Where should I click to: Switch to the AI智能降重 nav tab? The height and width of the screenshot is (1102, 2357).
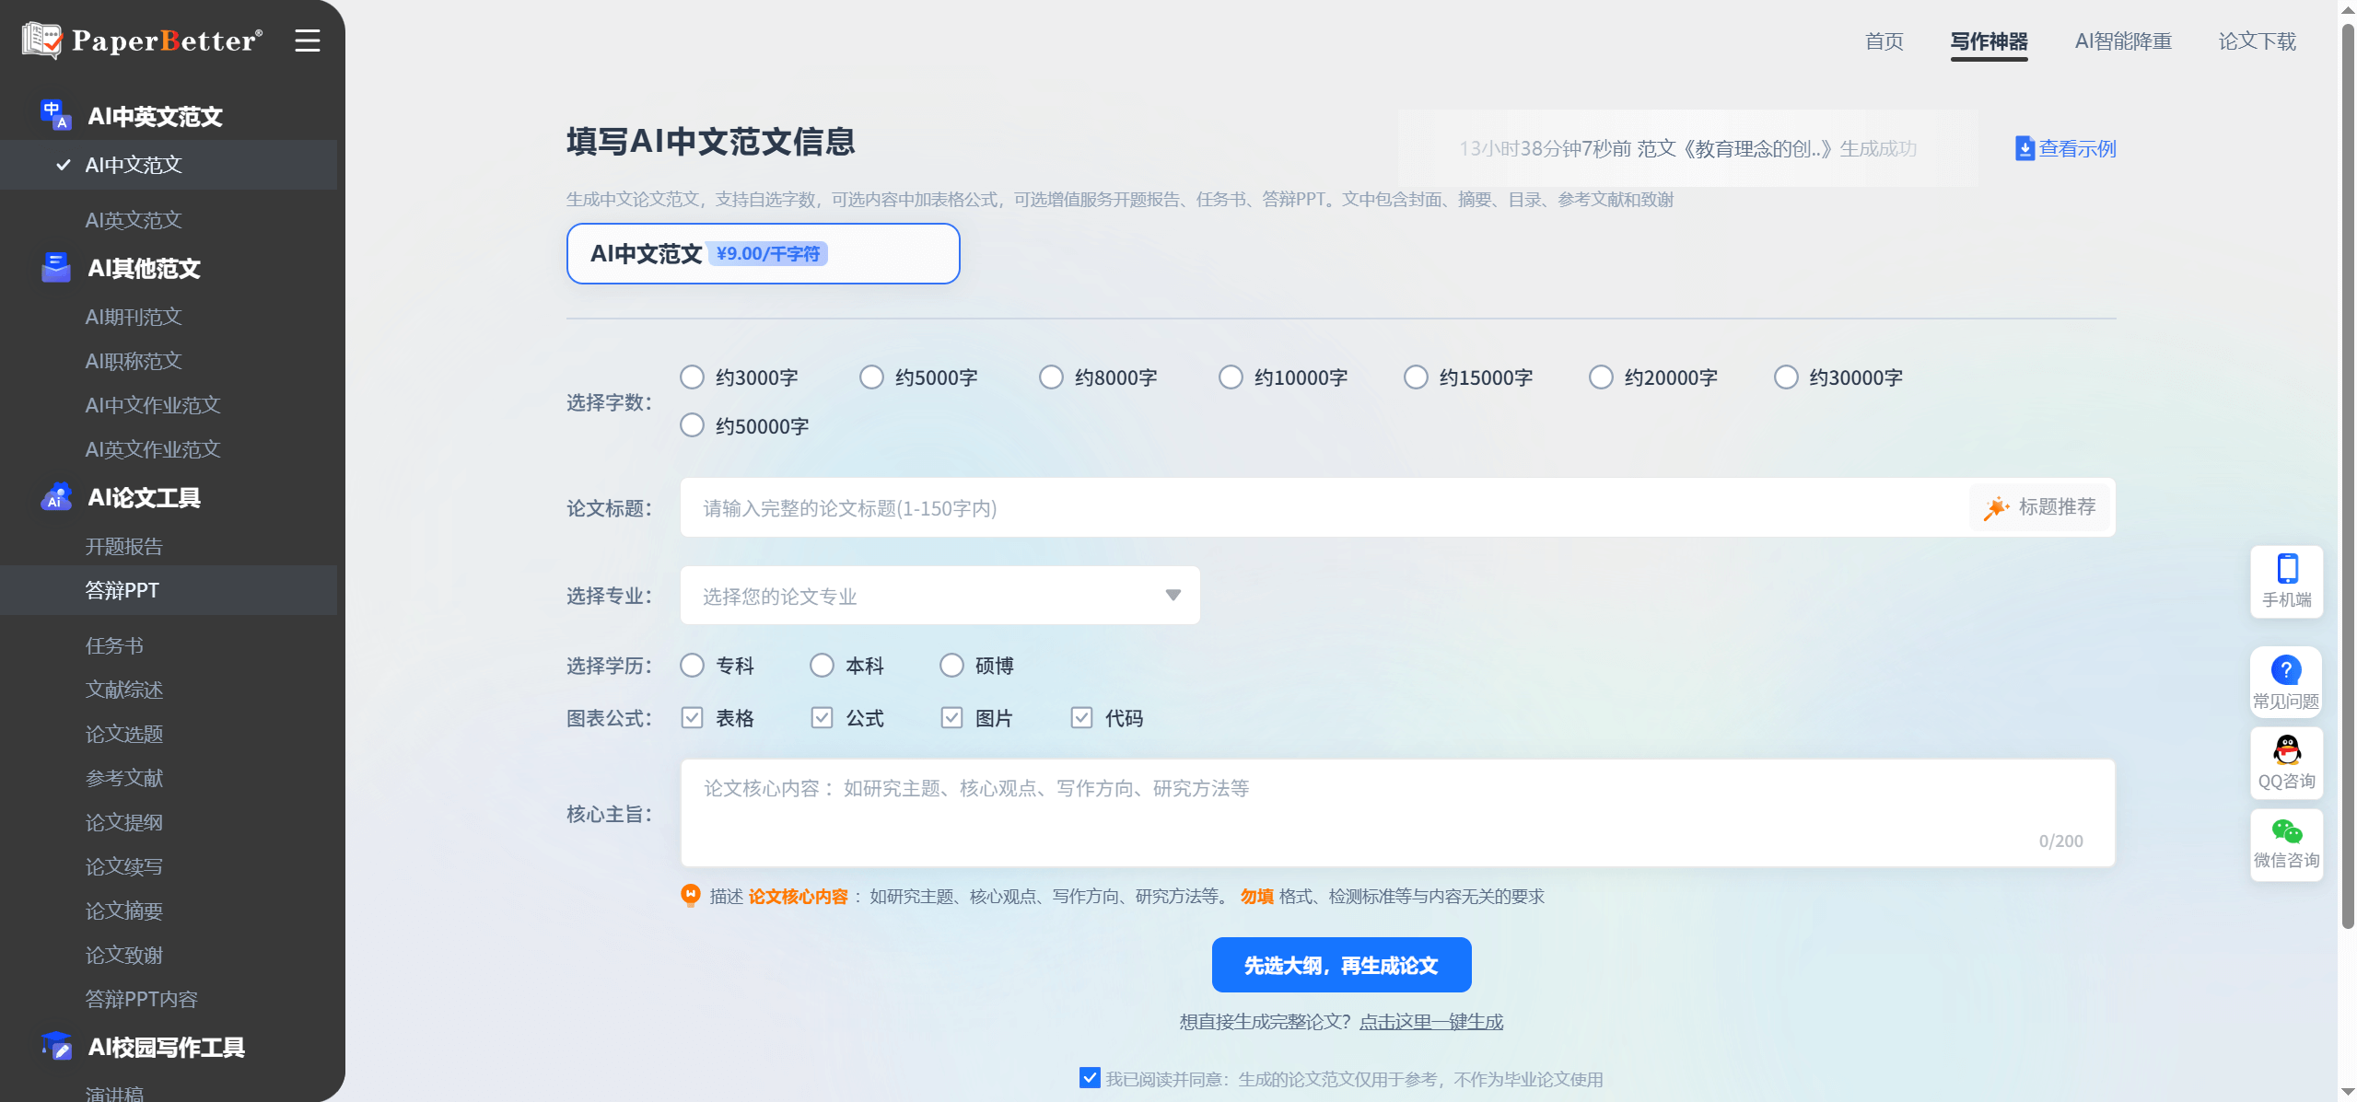point(2122,41)
